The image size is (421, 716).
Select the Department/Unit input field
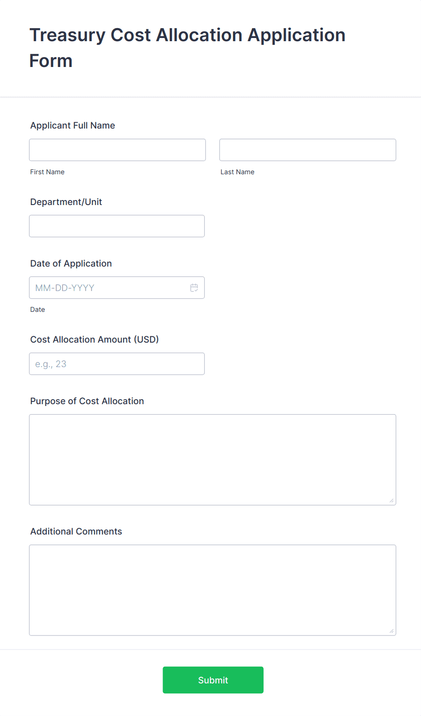click(x=117, y=226)
